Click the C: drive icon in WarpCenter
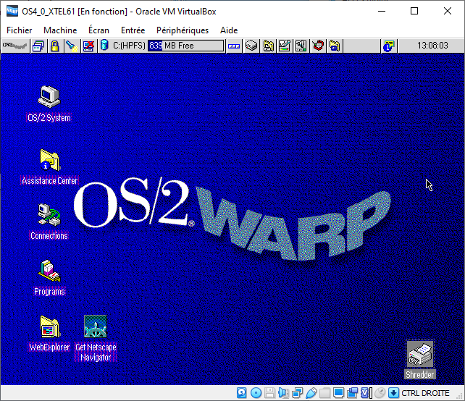Screen dimensions: 465x401 [105, 46]
